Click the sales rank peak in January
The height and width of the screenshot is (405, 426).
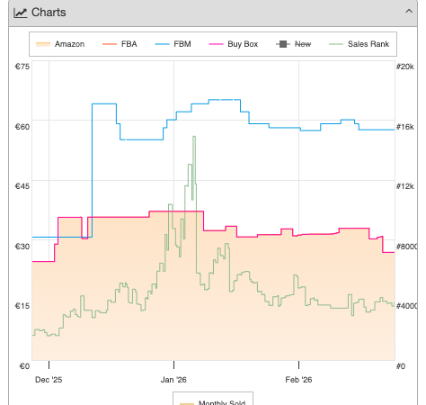(194, 137)
